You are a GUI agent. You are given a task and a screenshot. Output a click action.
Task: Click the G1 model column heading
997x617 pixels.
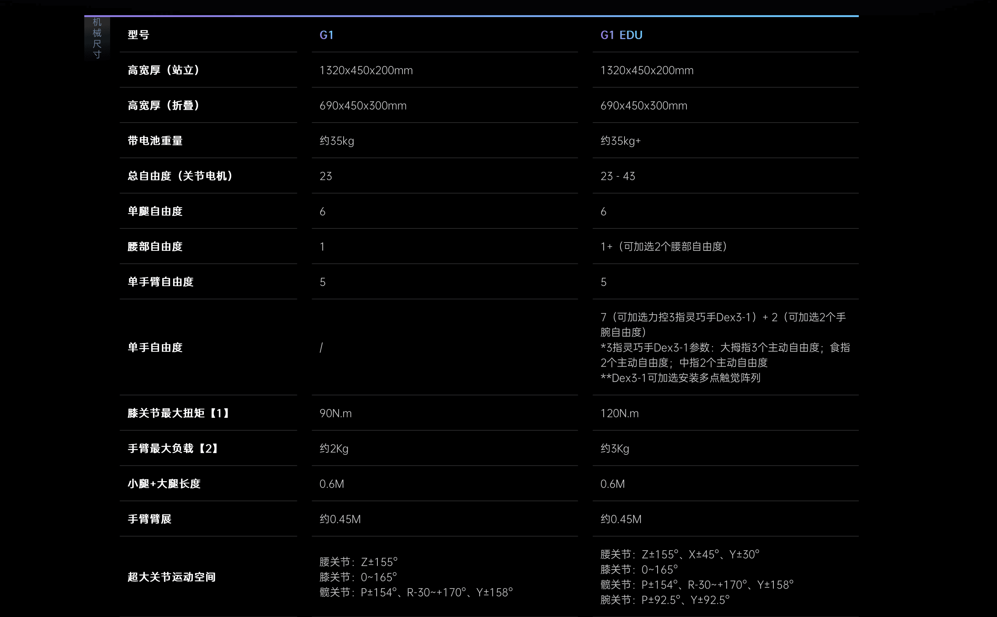(326, 35)
